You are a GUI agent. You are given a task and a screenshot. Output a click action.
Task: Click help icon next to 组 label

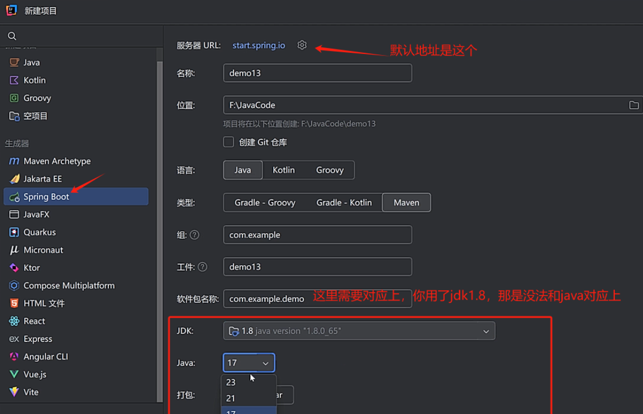tap(194, 235)
